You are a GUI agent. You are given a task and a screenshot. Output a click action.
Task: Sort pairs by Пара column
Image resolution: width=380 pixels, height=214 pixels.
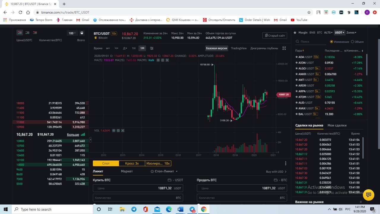point(299,51)
